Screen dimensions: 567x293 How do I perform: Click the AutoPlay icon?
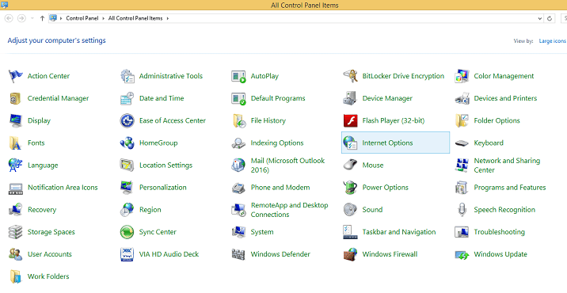238,76
